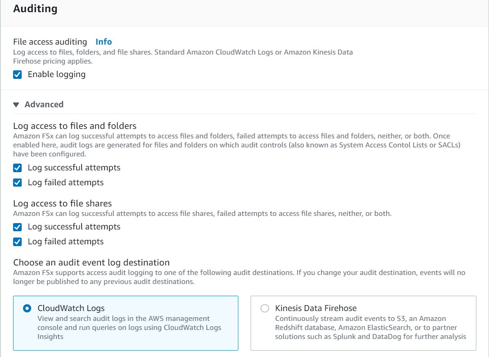
Task: Uncheck Log successful attempts checkbox for files and folders
Action: click(18, 168)
